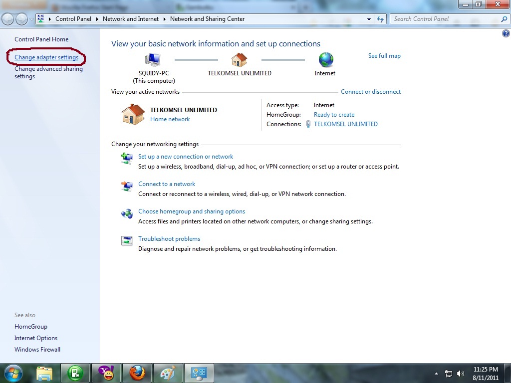
Task: Open Firefox from taskbar
Action: 137,373
